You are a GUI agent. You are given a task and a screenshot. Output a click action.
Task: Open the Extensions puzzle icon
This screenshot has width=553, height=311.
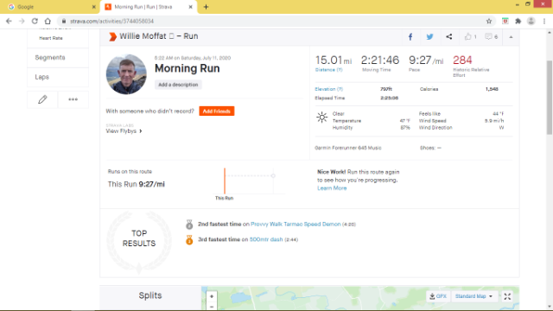coord(518,21)
